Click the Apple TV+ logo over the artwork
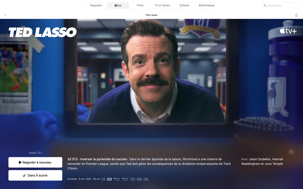Viewport: 303px width, 189px height. pos(288,31)
